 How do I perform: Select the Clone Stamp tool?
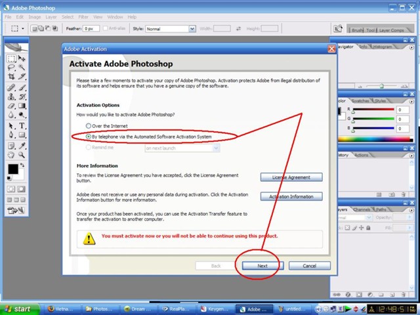click(x=11, y=96)
